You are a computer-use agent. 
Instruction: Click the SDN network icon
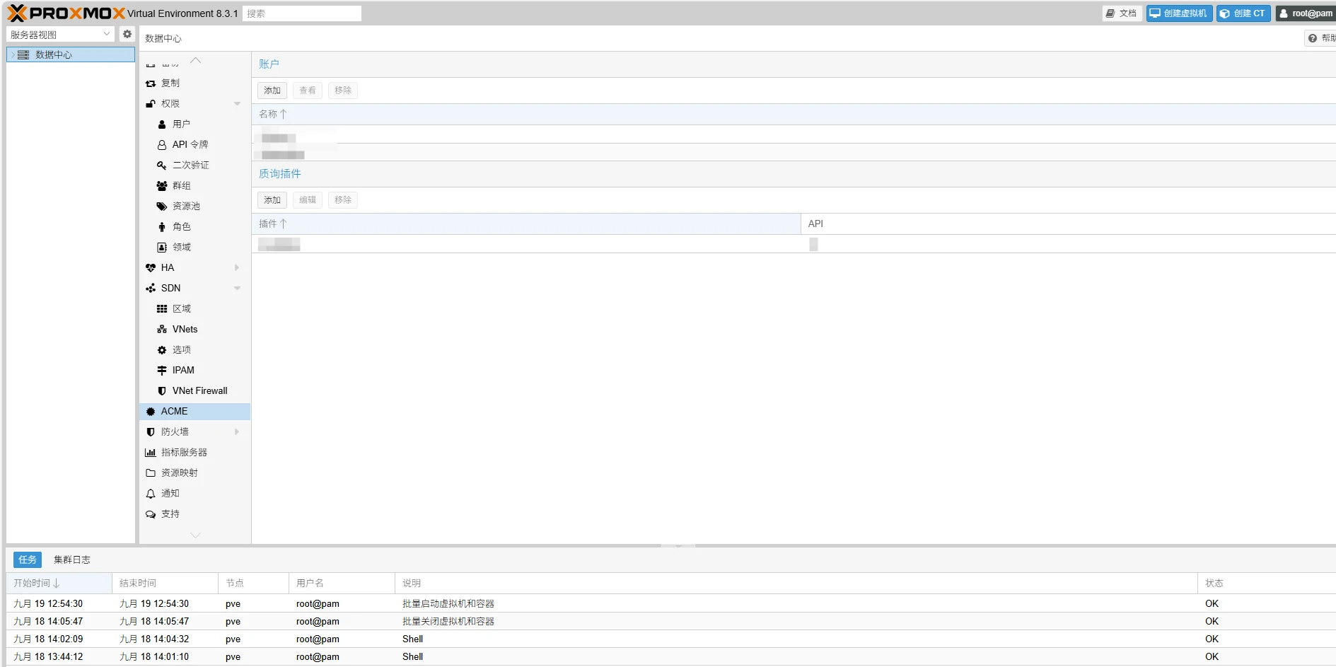[x=151, y=288]
